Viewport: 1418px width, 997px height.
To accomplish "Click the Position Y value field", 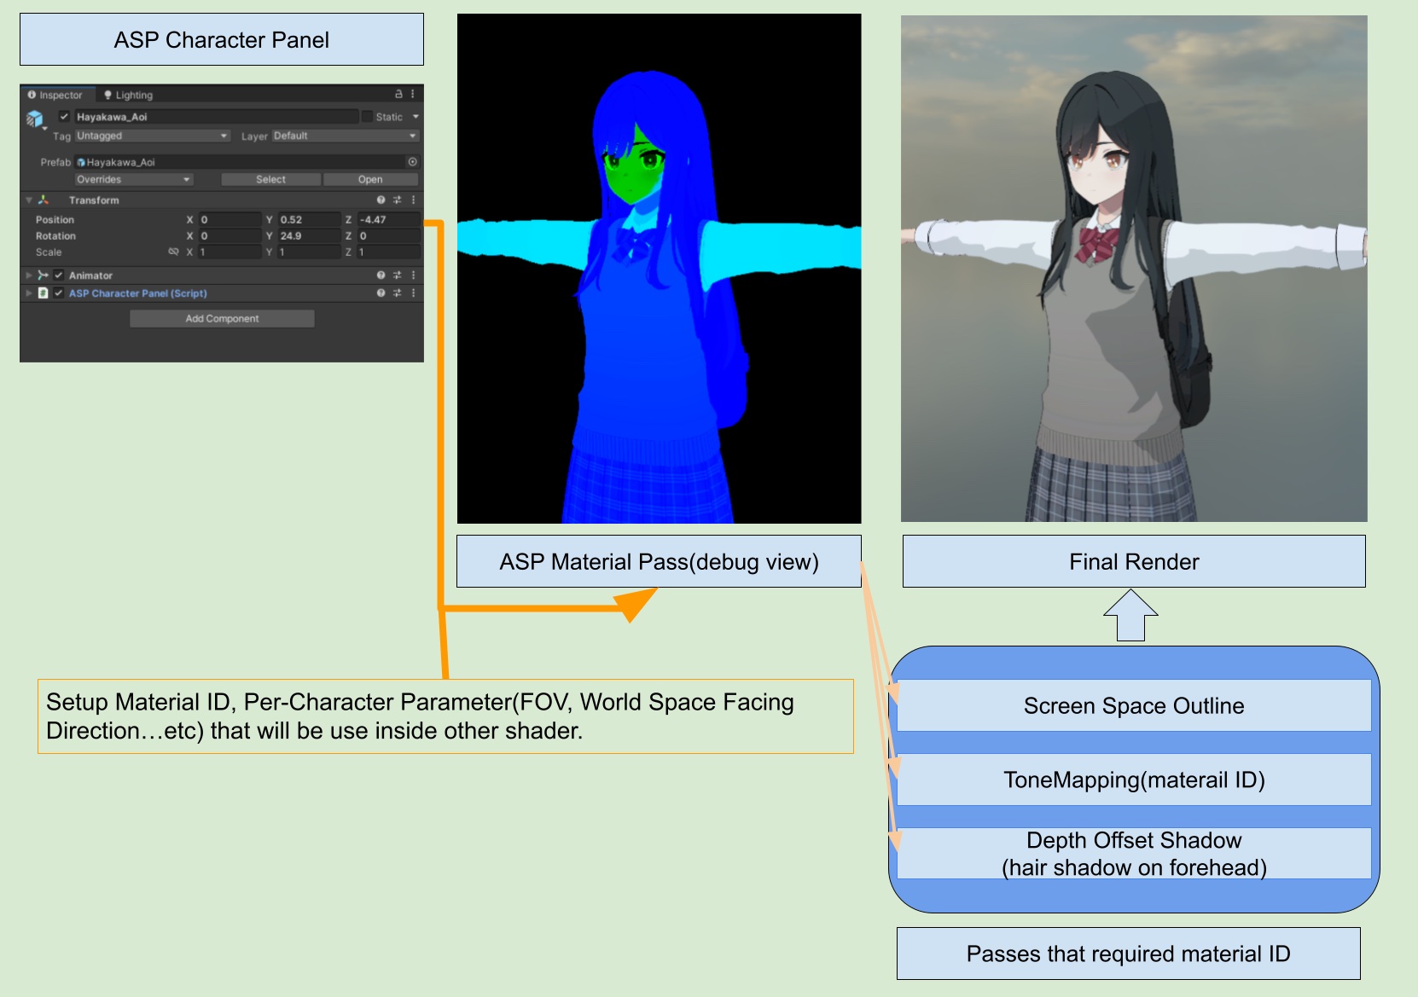I will (308, 219).
